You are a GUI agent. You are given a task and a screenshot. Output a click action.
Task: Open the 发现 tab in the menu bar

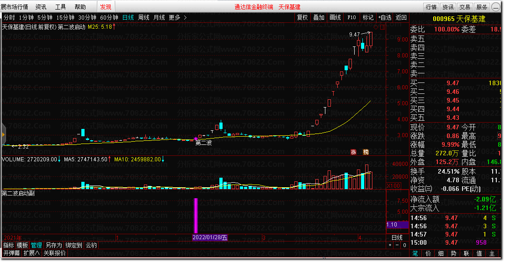pos(106,7)
